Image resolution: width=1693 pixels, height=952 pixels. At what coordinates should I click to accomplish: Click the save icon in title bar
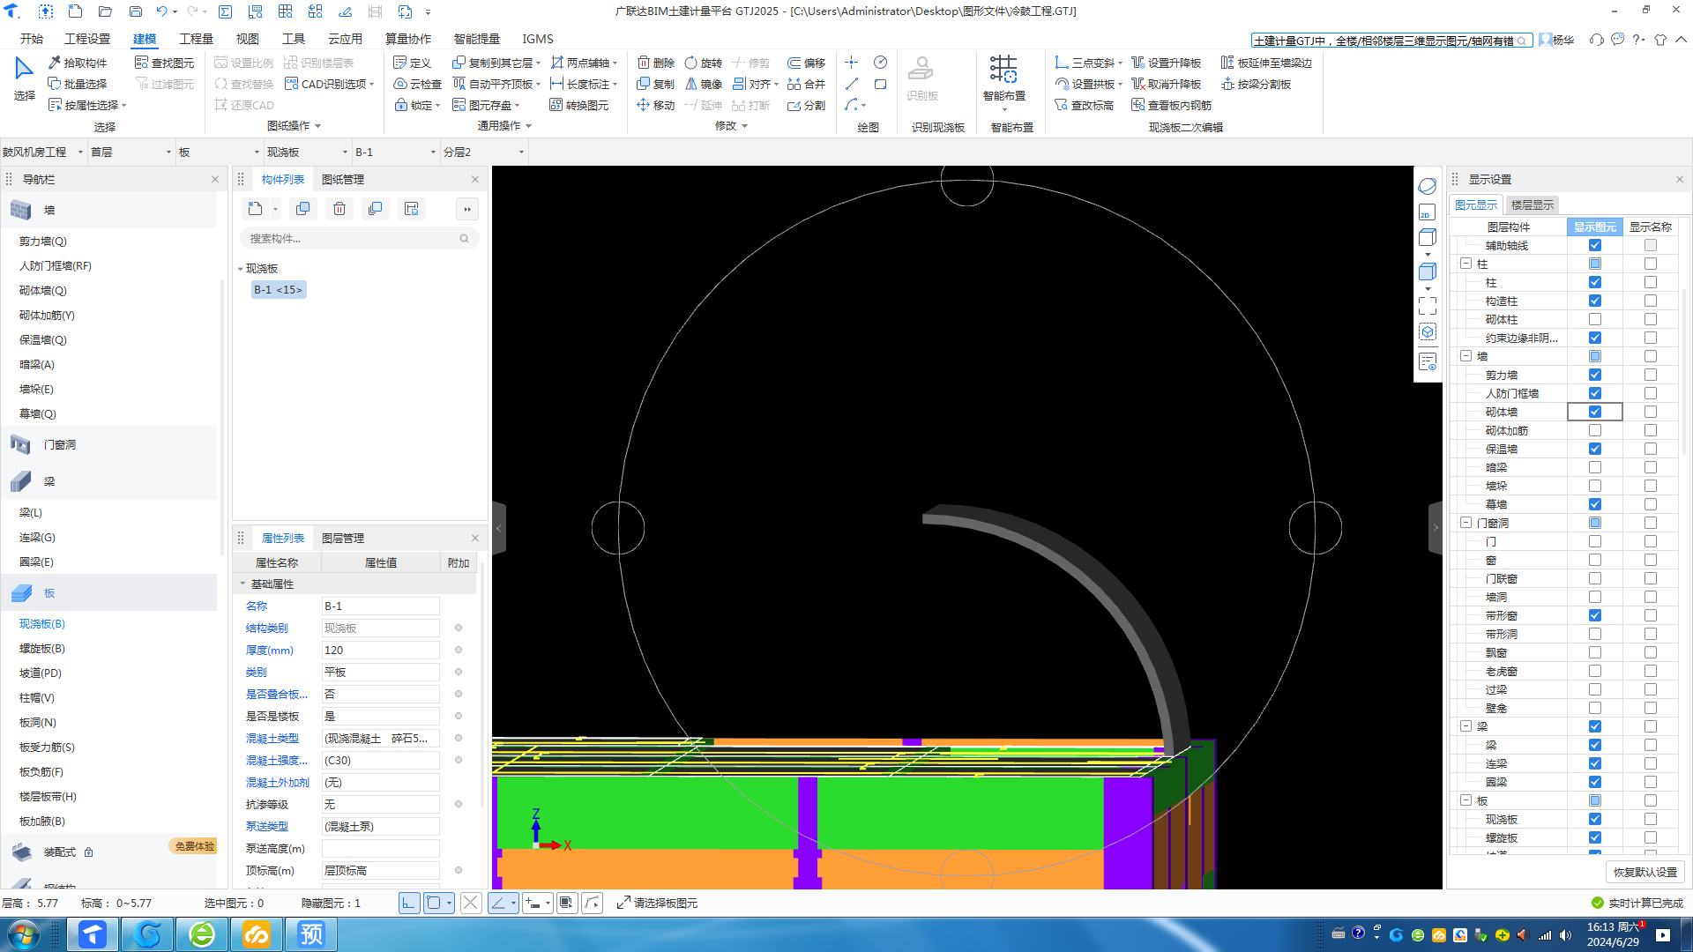click(x=136, y=11)
